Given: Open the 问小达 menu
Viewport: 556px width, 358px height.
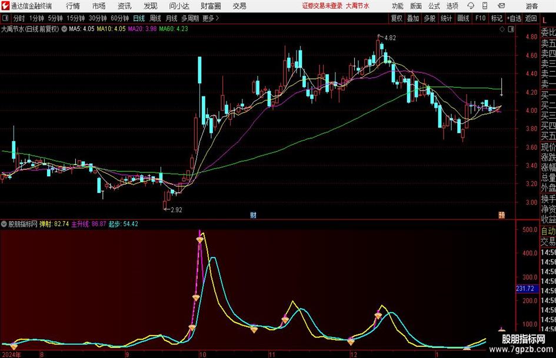Looking at the screenshot, I should pos(179,6).
